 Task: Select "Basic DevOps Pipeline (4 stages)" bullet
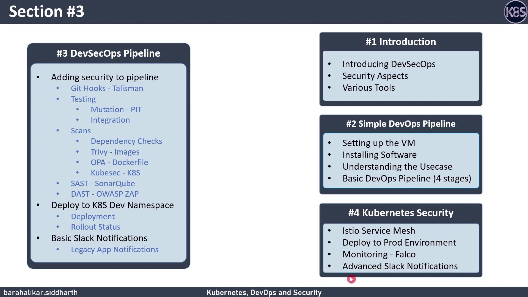click(406, 178)
